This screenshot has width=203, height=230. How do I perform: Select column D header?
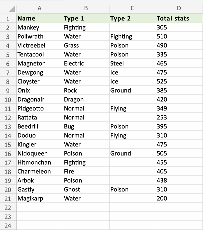click(179, 8)
